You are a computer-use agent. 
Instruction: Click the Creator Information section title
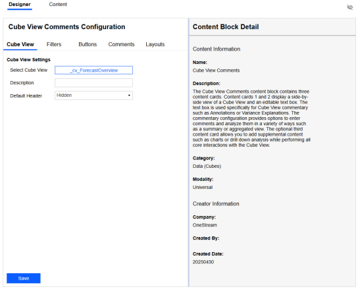[x=216, y=203]
